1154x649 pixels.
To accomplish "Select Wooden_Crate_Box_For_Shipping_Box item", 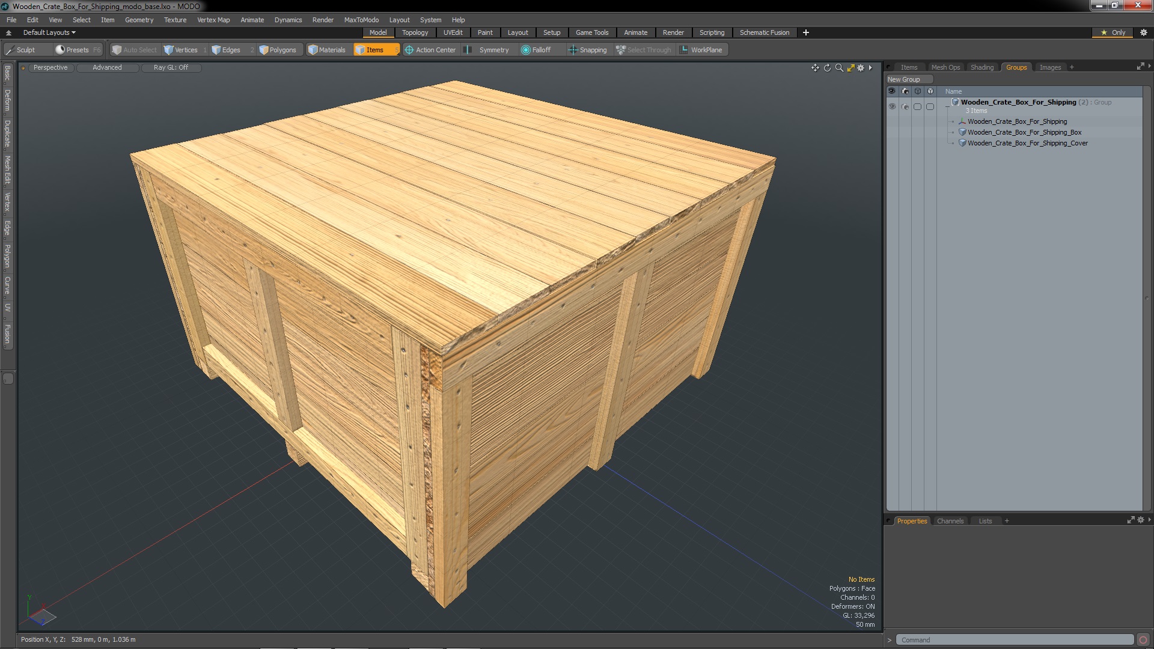I will click(x=1024, y=132).
